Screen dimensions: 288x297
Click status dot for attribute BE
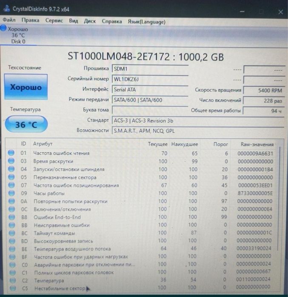[x=12, y=249]
